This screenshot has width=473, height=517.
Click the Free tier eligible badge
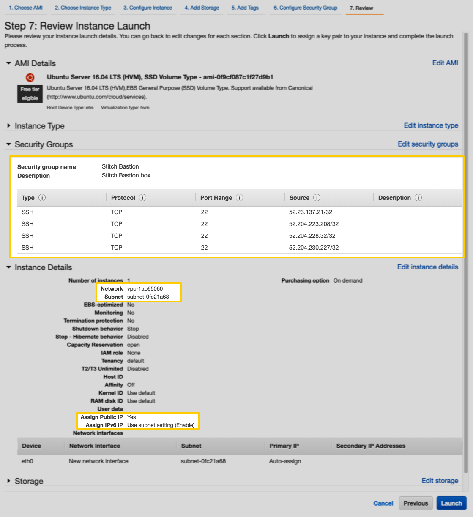tap(30, 94)
